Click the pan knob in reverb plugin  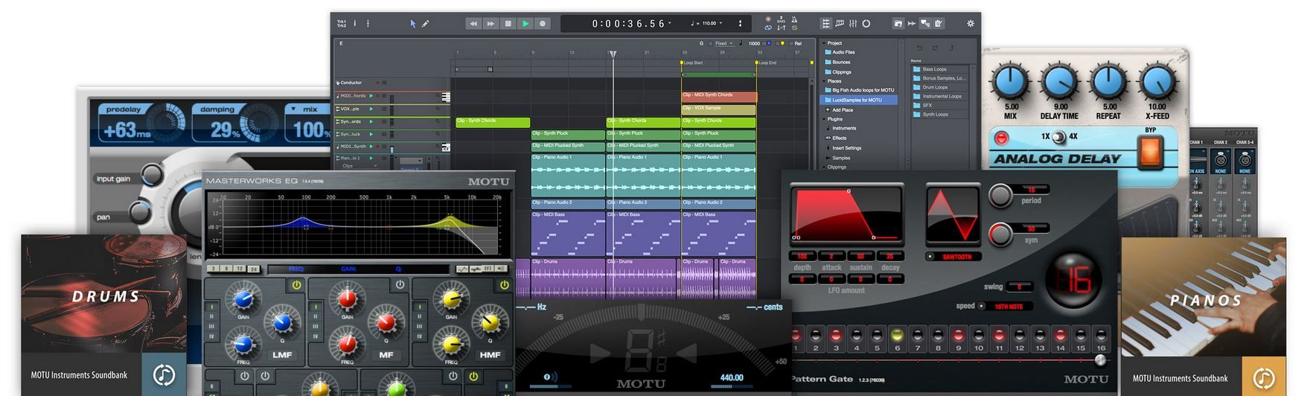(x=141, y=212)
